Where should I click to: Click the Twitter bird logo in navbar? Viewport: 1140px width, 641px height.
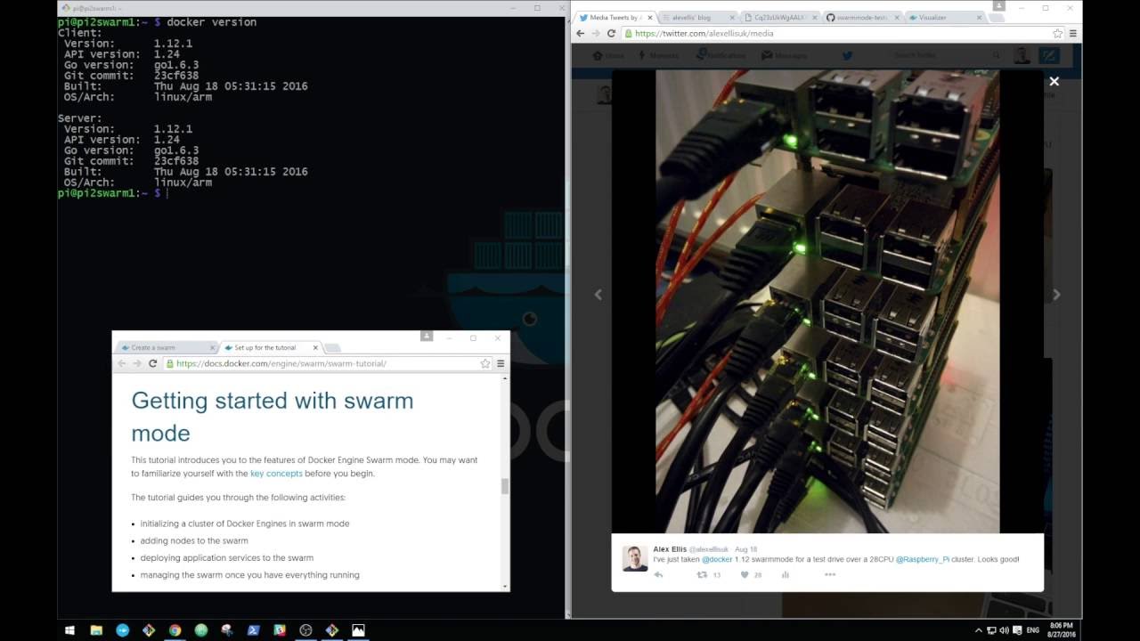847,55
